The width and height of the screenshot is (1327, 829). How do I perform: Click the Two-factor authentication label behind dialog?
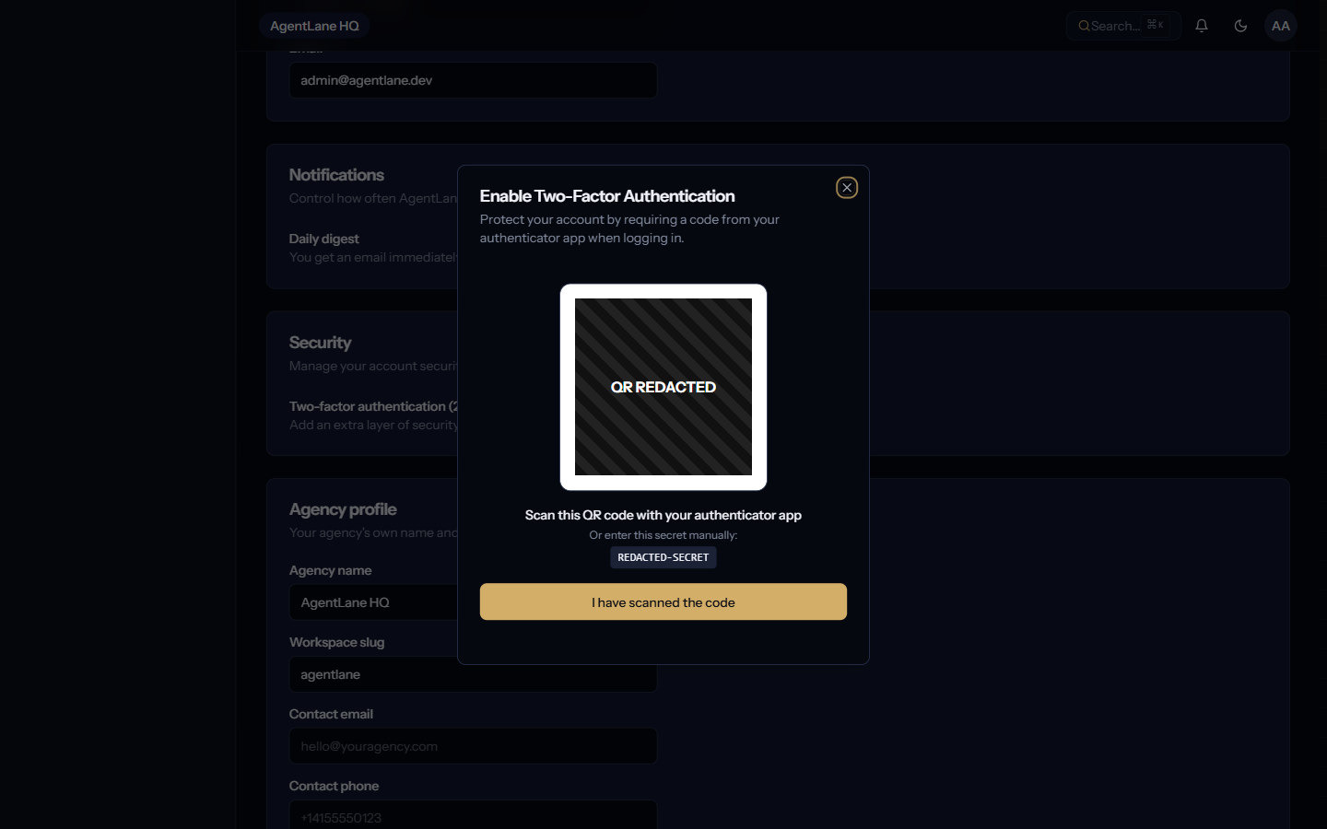(x=373, y=406)
